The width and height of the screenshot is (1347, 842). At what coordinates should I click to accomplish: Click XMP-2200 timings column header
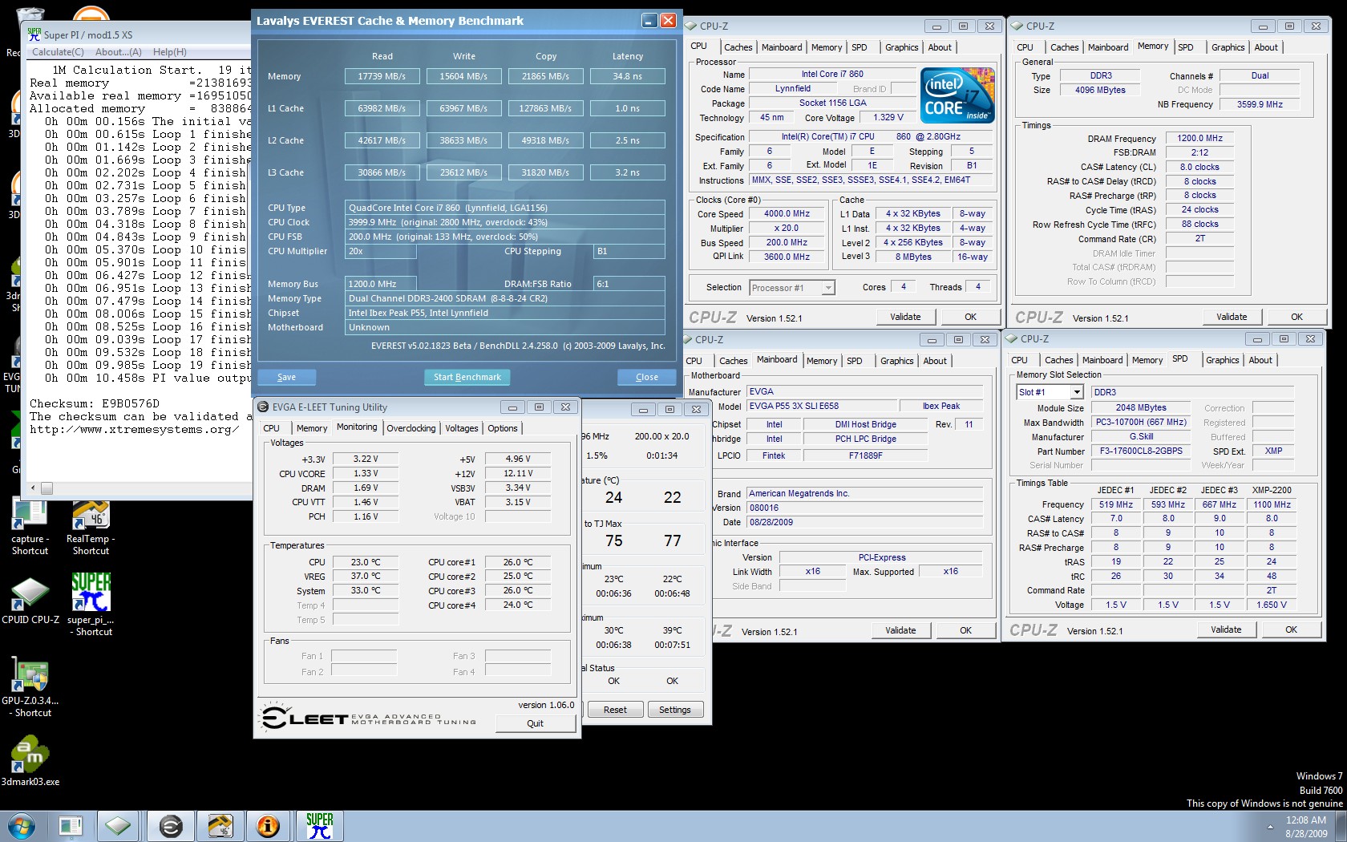point(1272,490)
